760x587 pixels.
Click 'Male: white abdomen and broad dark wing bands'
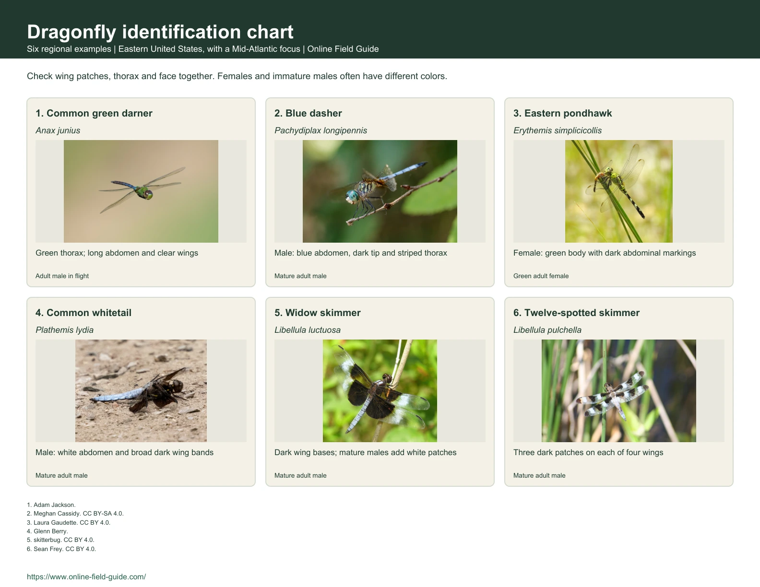[124, 452]
